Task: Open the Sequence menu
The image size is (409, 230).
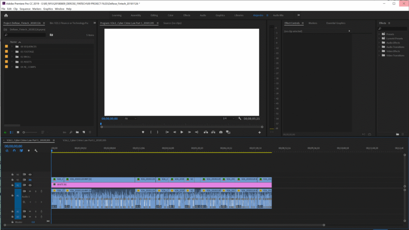Action: click(x=25, y=9)
